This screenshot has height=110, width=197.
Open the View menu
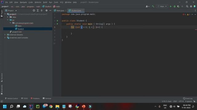pos(16,2)
